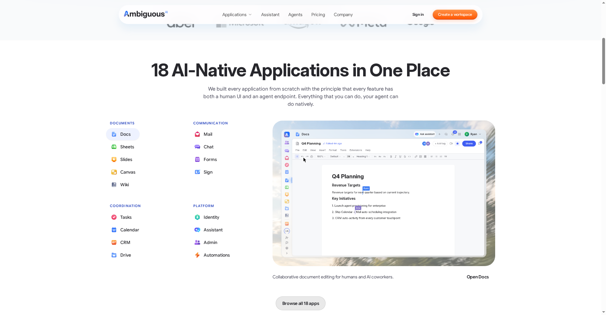This screenshot has width=606, height=315.
Task: Select the Sheets app icon
Action: click(114, 147)
